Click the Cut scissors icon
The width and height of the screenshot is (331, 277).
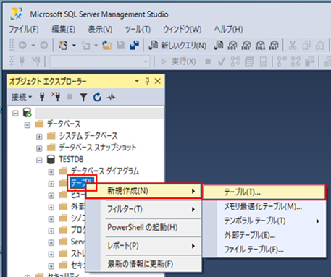click(293, 45)
